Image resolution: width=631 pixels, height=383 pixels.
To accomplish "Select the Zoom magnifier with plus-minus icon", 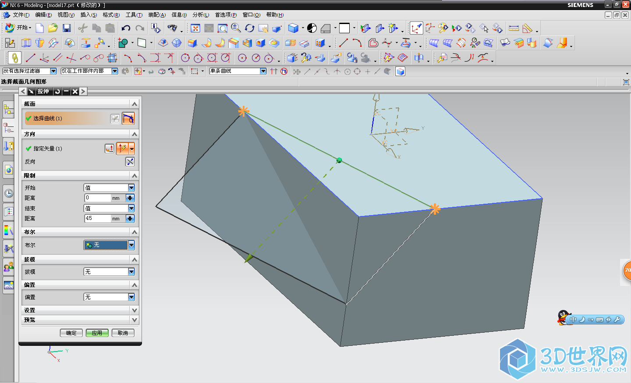I will pos(236,28).
